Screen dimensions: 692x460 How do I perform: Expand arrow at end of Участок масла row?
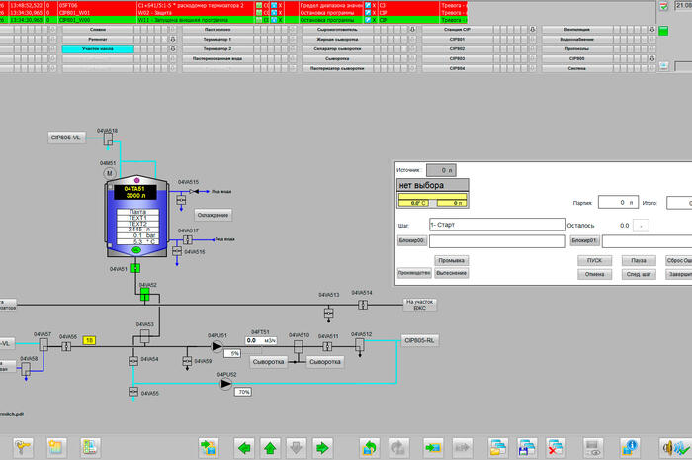tap(173, 49)
